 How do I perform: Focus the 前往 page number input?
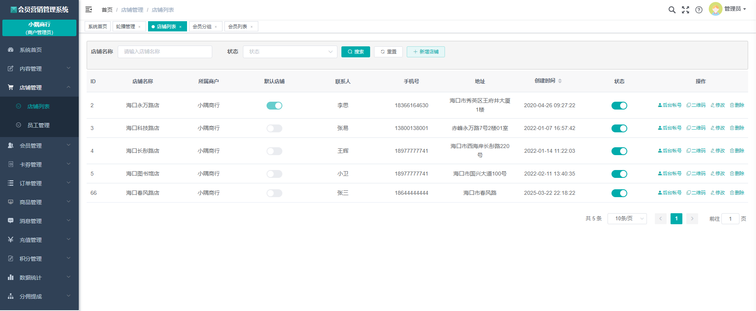tap(730, 219)
